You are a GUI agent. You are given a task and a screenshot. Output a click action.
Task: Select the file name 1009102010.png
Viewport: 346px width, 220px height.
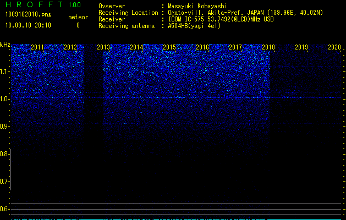point(29,15)
